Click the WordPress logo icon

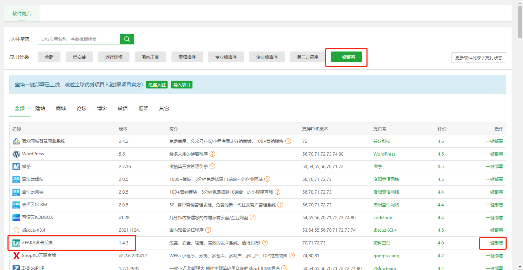16,154
